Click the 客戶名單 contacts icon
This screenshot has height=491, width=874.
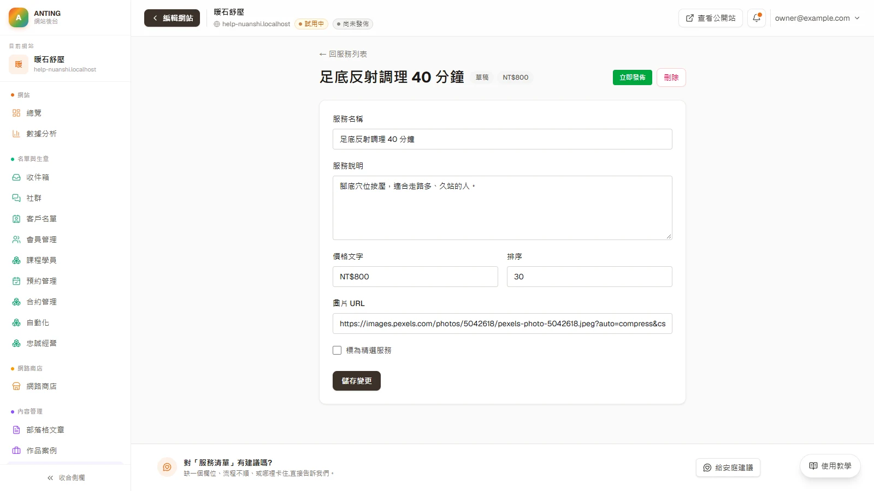click(x=16, y=219)
